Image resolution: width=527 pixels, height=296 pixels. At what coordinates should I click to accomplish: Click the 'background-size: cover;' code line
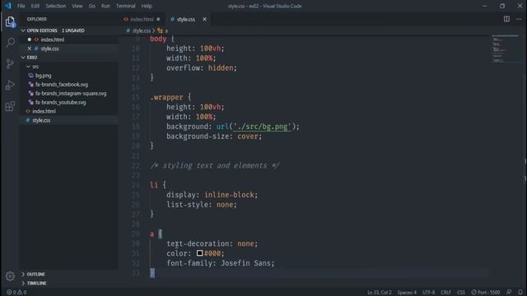click(214, 136)
